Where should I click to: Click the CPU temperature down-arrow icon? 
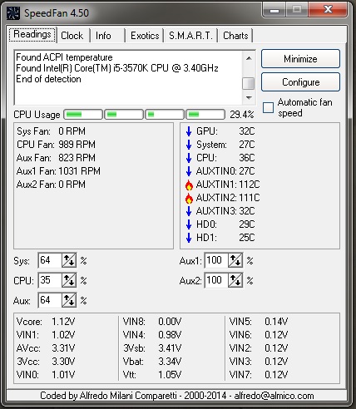(x=189, y=158)
